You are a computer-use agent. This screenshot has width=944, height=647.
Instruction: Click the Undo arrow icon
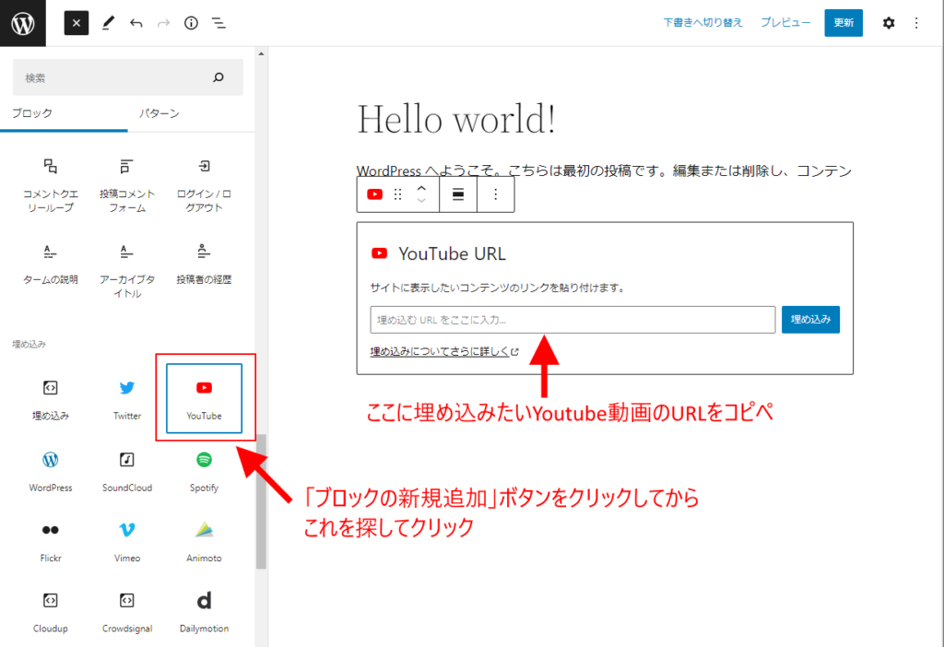(136, 23)
